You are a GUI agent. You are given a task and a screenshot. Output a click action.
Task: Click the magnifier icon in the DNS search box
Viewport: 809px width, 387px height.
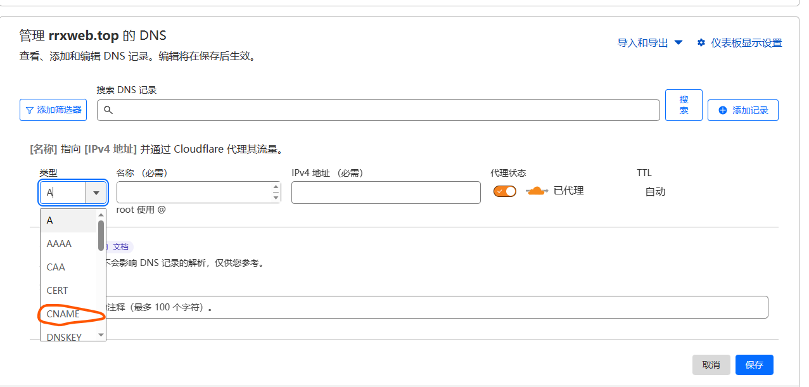pos(108,110)
